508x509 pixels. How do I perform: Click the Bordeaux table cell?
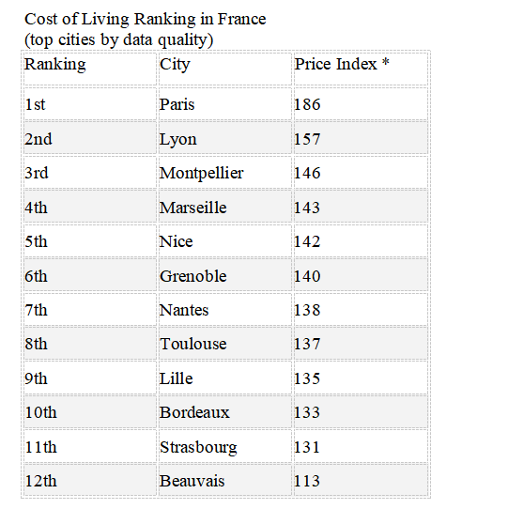coord(225,412)
